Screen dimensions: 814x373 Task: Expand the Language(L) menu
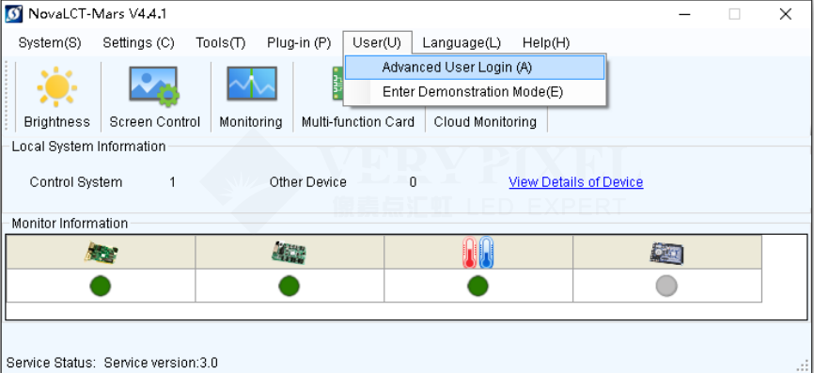(462, 42)
